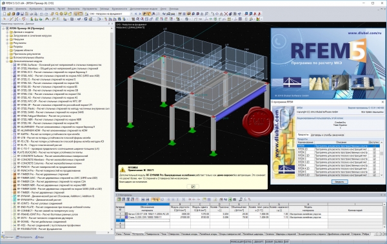Screen dimensions: 387x244
Task: Click the Undo arrow in the toolbar
Action: pos(41,14)
